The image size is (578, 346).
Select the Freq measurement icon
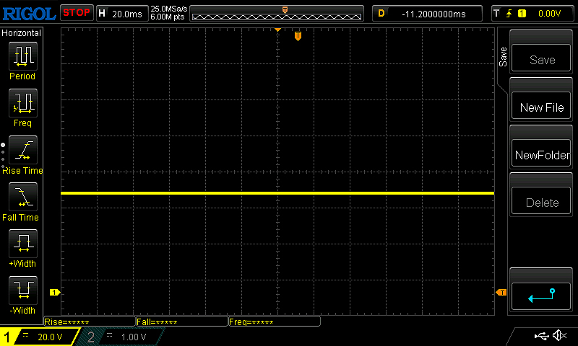[23, 103]
